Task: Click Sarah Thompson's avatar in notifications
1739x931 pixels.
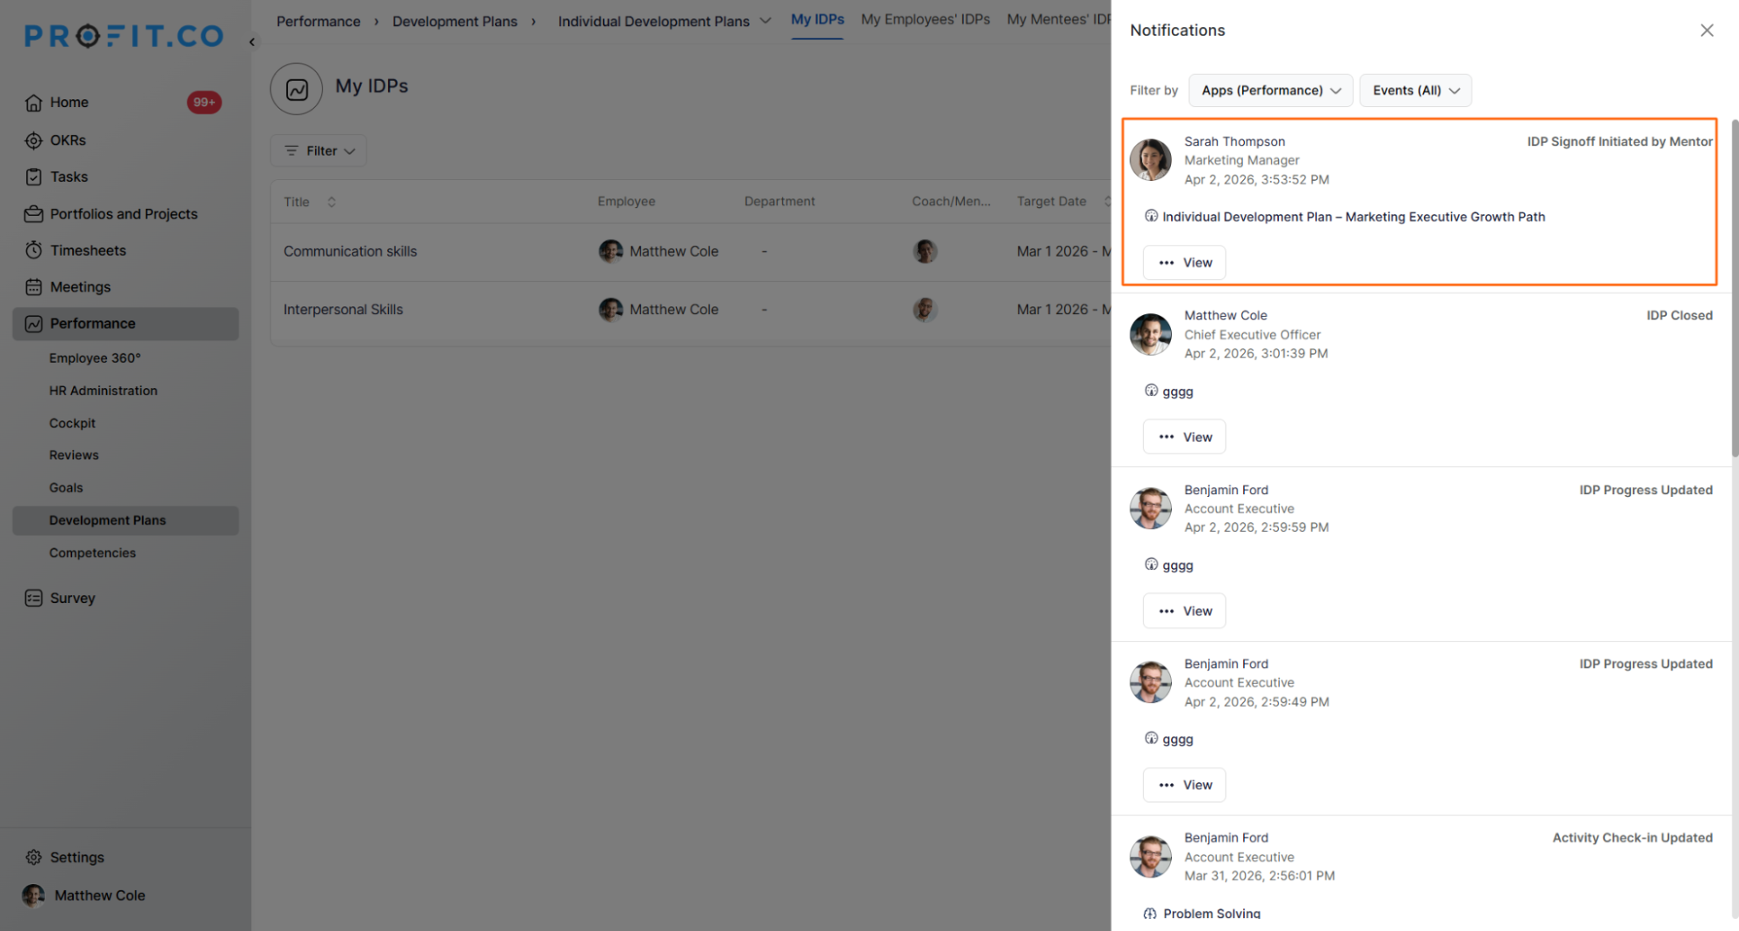Action: click(1150, 160)
